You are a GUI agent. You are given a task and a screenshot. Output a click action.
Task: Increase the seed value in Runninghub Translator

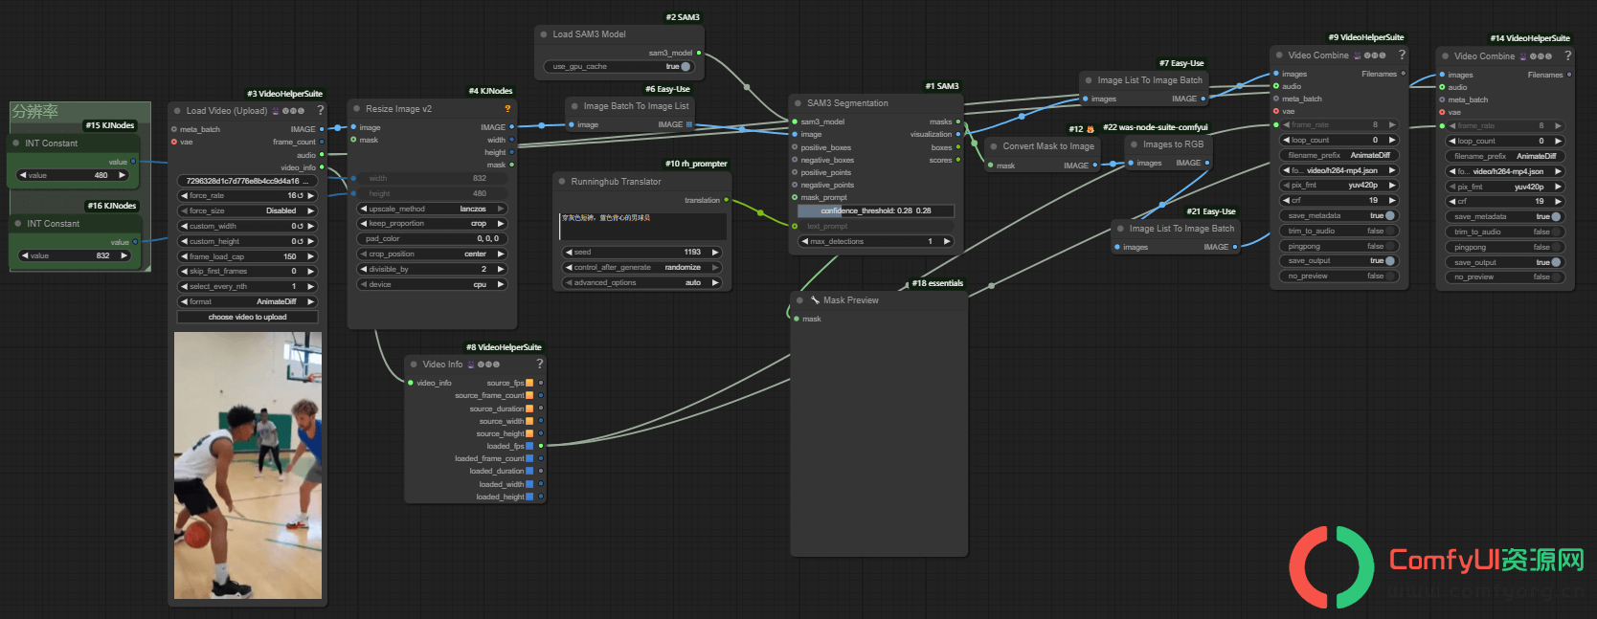pos(715,253)
